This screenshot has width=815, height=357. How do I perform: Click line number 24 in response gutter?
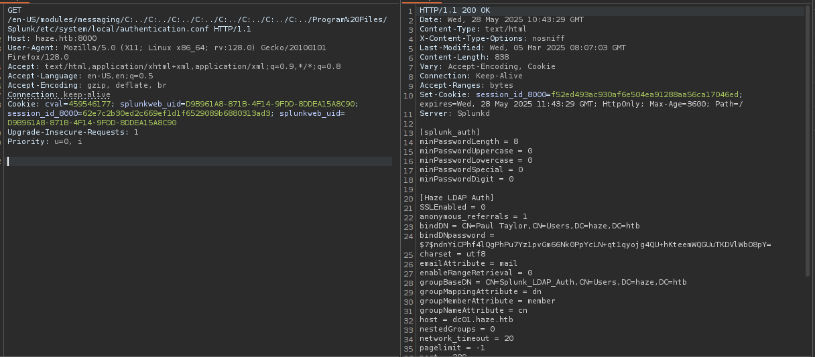pyautogui.click(x=408, y=236)
